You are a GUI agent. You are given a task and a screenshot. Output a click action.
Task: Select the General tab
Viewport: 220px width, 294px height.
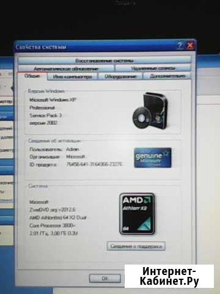click(x=32, y=76)
